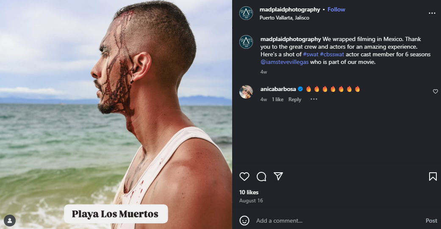This screenshot has width=441, height=229.
Task: Open comment options dots beside Reply
Action: click(314, 99)
